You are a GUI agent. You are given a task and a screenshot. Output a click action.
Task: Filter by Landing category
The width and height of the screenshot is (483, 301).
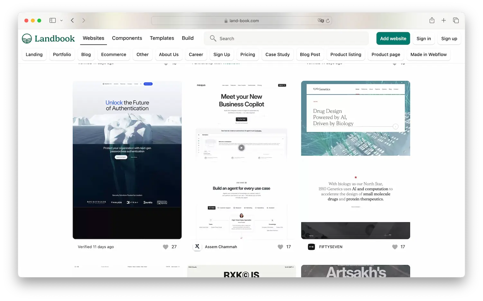click(x=34, y=55)
